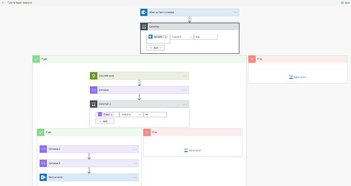Open ellipsis menu on Compose 3
The image size is (351, 186).
point(135,163)
